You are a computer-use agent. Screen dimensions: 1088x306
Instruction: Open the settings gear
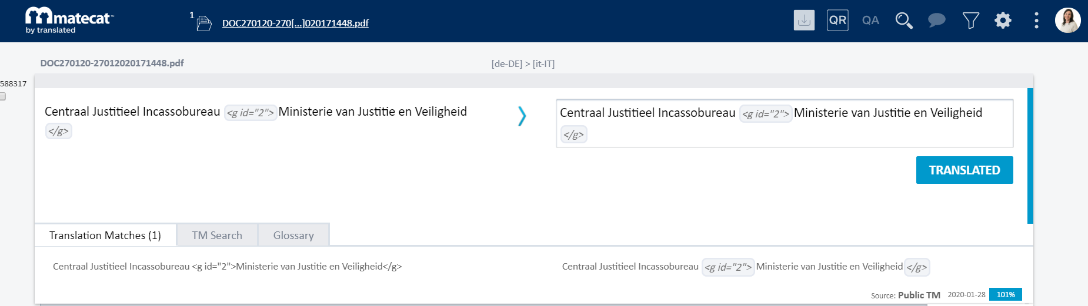(1003, 21)
